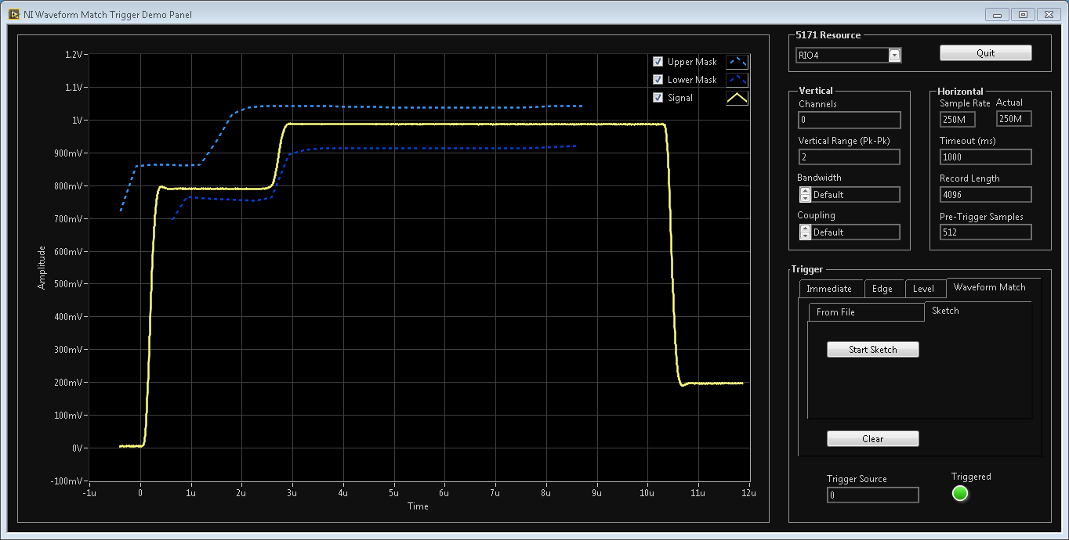The image size is (1069, 540).
Task: Switch to the Edge trigger tab
Action: click(x=882, y=289)
